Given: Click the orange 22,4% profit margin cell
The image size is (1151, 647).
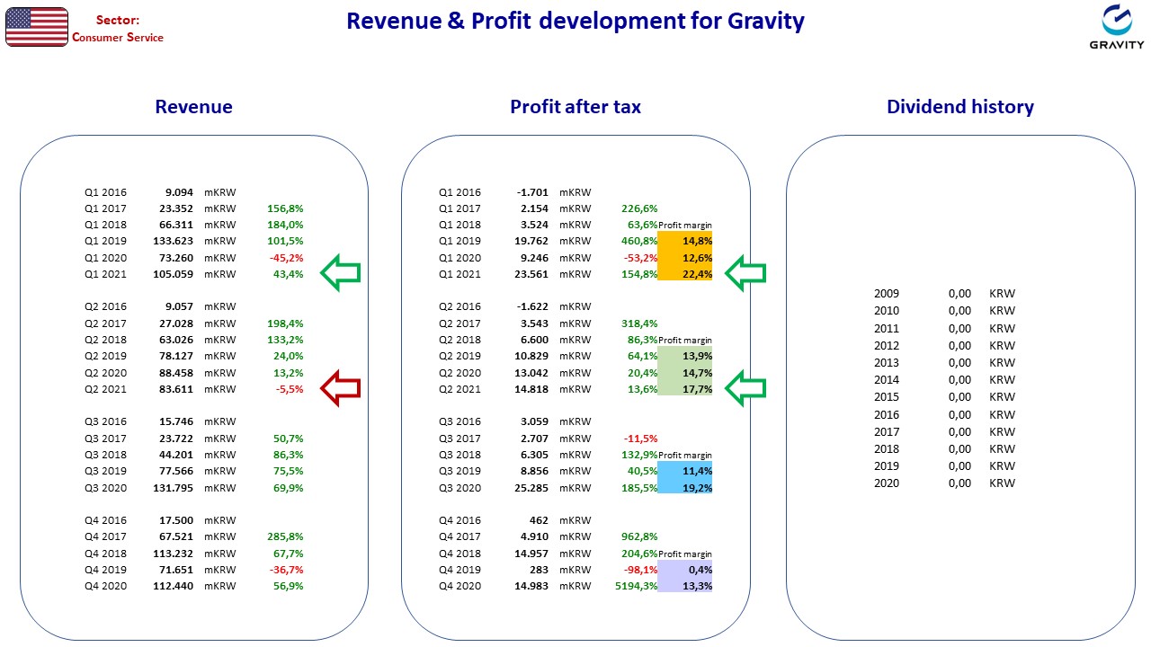Looking at the screenshot, I should pyautogui.click(x=685, y=274).
